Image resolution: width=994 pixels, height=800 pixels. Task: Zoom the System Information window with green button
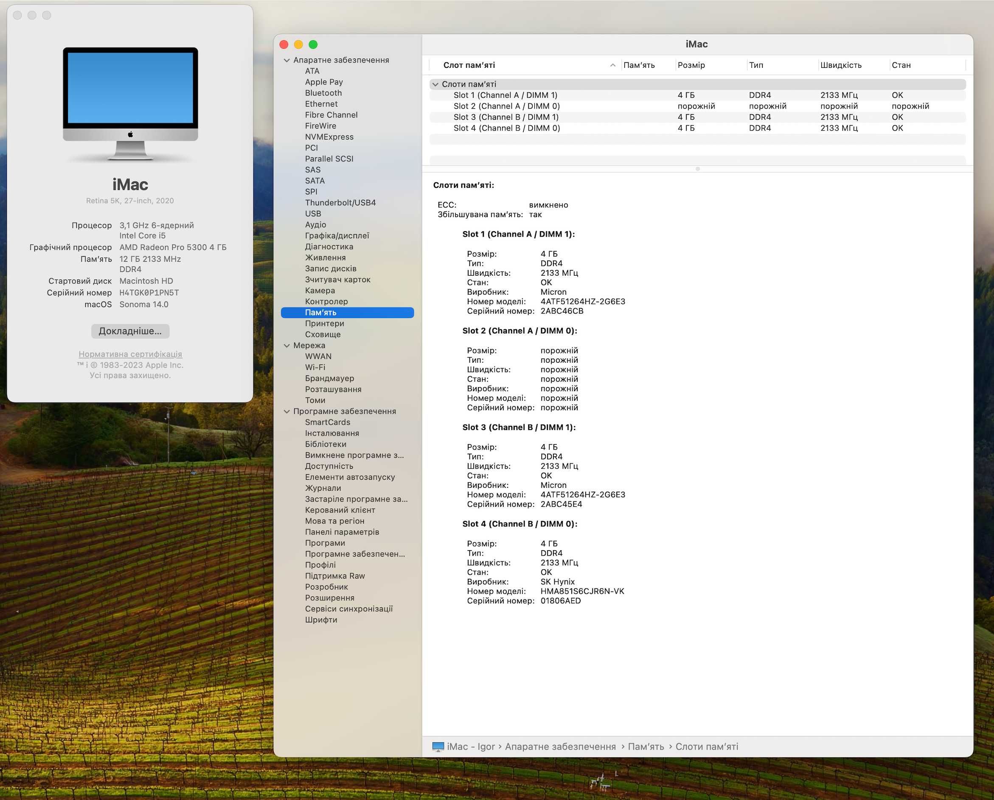314,44
